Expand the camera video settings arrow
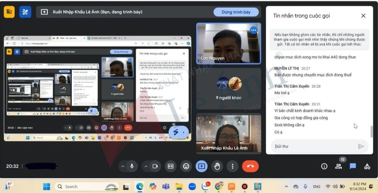 click(x=146, y=166)
